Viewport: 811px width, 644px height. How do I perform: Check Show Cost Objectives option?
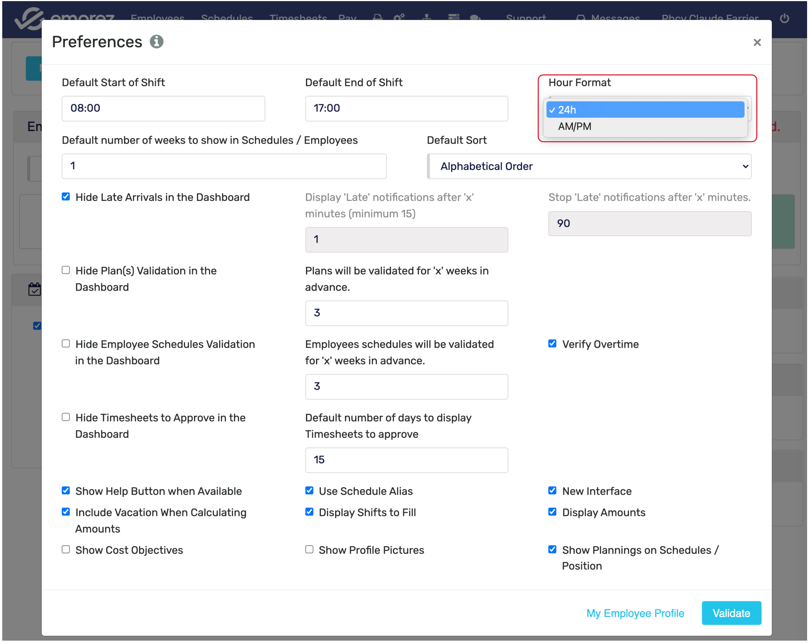66,550
